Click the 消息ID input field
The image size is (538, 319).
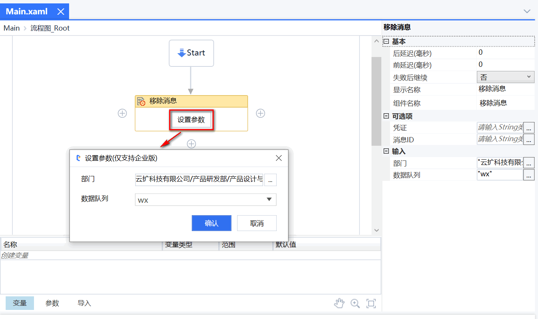[500, 139]
